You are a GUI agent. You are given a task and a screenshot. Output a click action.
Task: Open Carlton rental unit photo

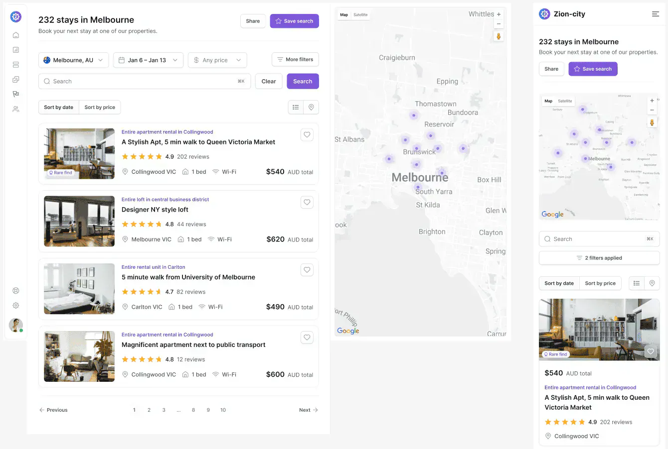coord(79,289)
